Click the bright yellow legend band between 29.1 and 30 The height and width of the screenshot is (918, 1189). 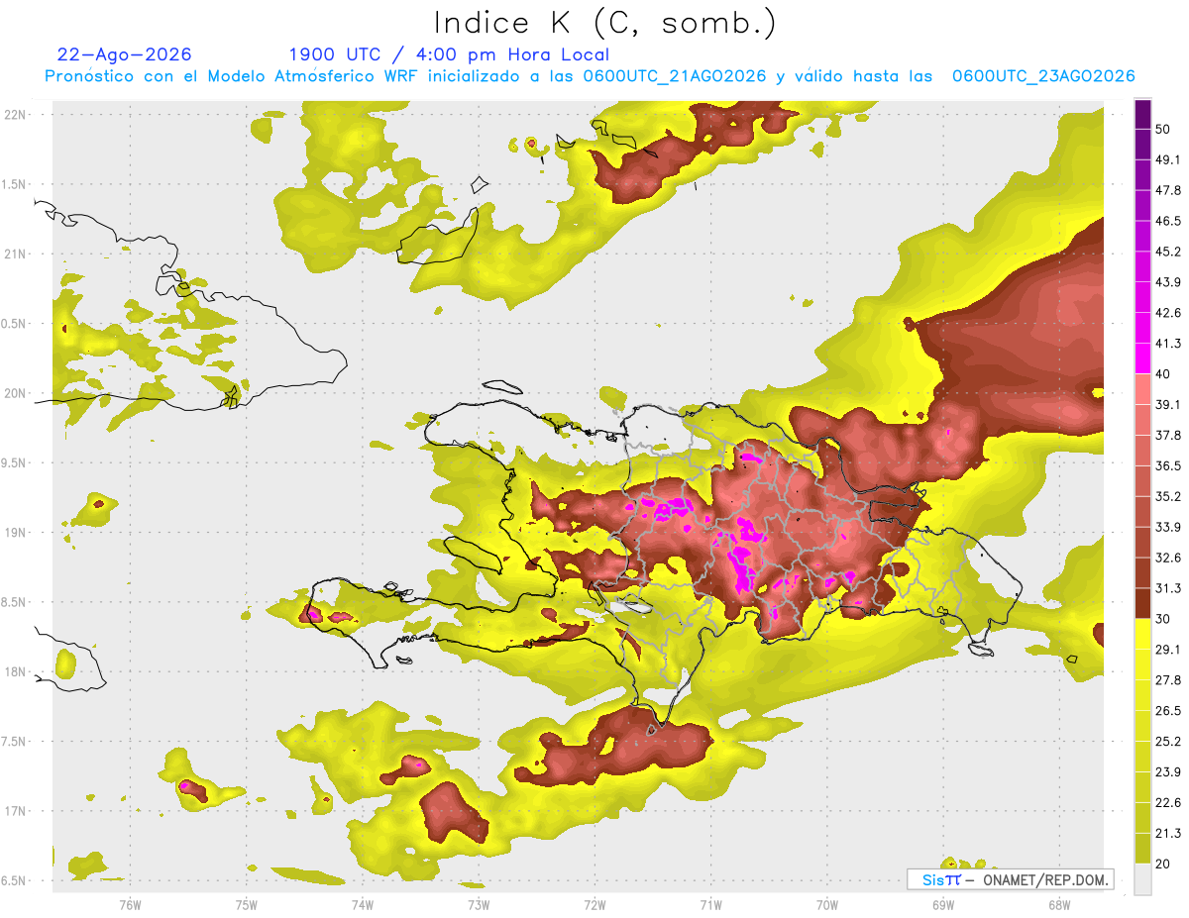1142,634
